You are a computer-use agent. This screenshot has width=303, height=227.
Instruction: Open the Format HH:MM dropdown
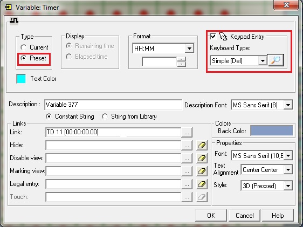click(x=189, y=49)
